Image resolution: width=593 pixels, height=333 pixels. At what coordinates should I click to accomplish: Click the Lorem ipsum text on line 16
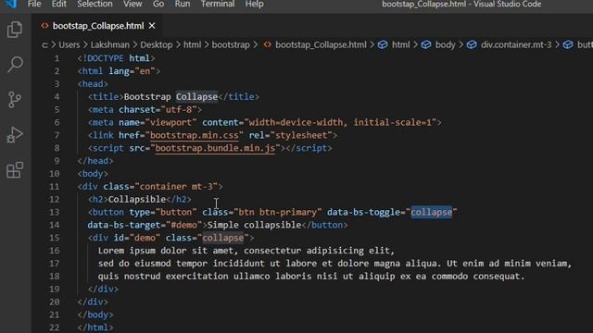[246, 251]
